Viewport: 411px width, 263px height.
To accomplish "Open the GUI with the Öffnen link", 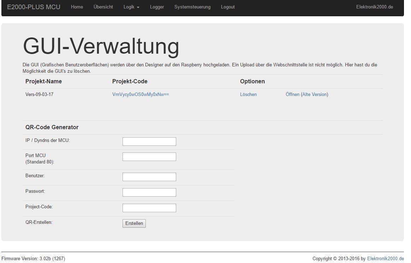I will (x=292, y=95).
